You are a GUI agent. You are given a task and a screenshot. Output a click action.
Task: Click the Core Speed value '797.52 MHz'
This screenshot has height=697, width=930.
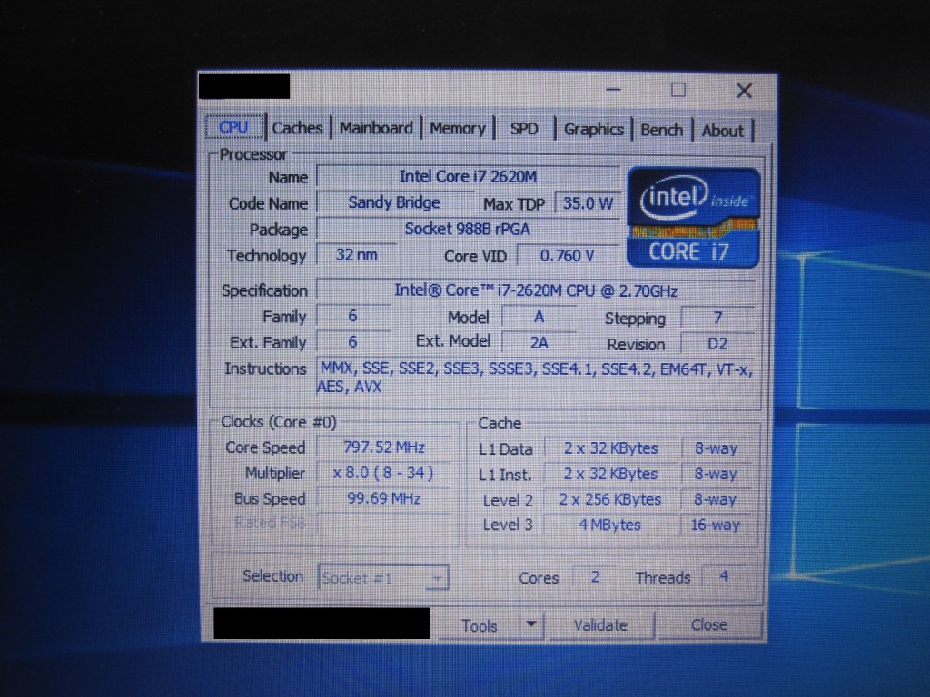pyautogui.click(x=384, y=447)
